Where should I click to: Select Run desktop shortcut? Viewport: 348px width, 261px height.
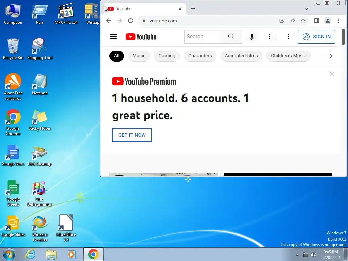coord(39,14)
